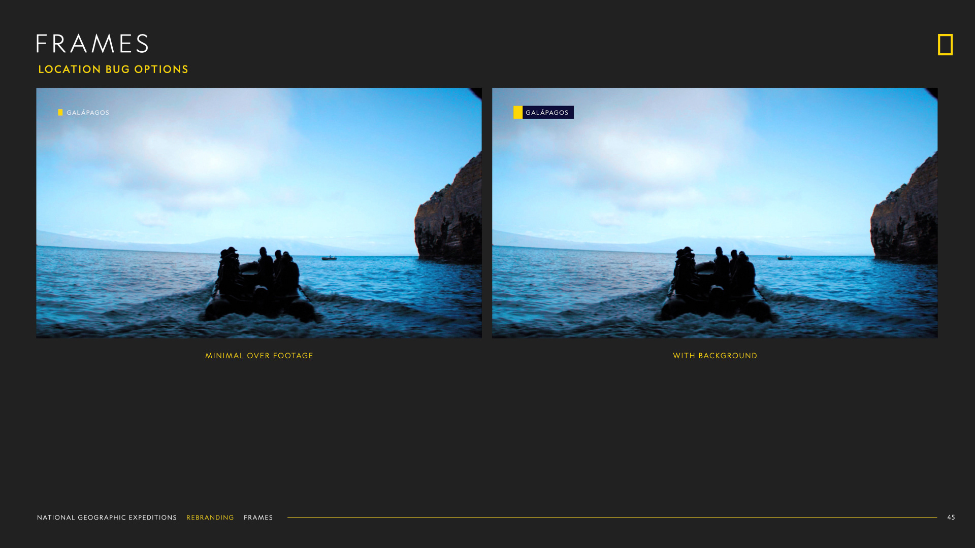Image resolution: width=975 pixels, height=548 pixels.
Task: Click the yellow block beside right GALÁPAGOS label
Action: tap(517, 113)
